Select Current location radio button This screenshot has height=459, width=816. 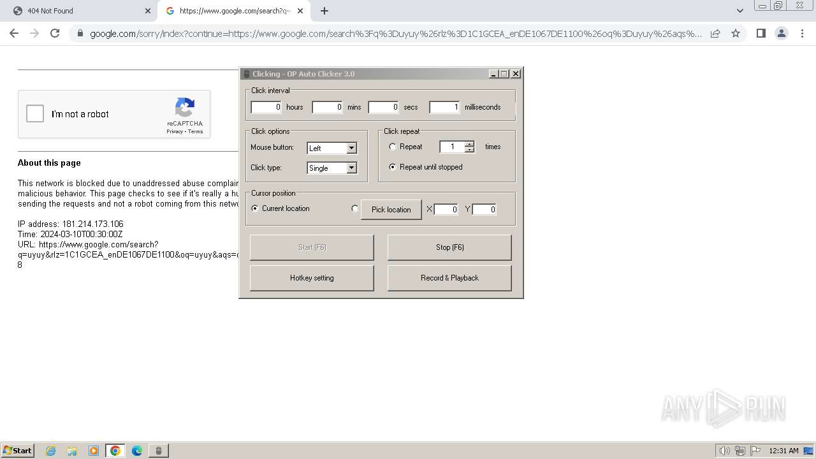coord(255,208)
